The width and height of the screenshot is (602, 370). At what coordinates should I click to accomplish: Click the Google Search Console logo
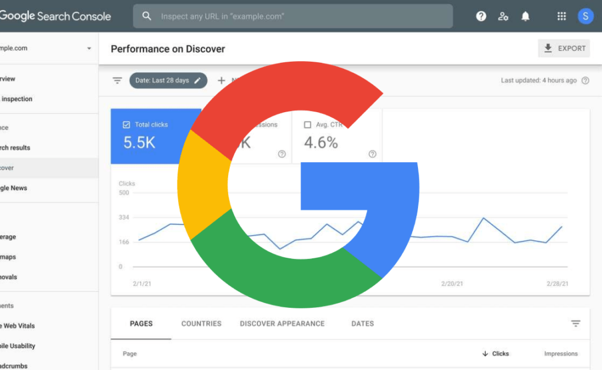pyautogui.click(x=55, y=16)
